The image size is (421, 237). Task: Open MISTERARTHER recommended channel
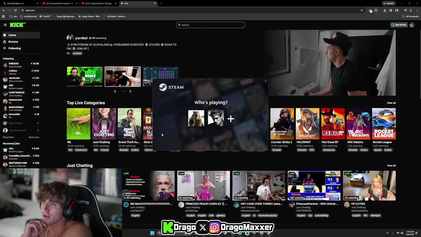pos(20,164)
